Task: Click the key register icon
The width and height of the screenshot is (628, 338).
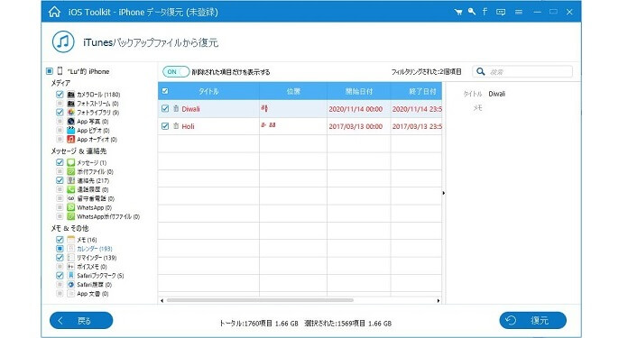Action: tap(472, 12)
